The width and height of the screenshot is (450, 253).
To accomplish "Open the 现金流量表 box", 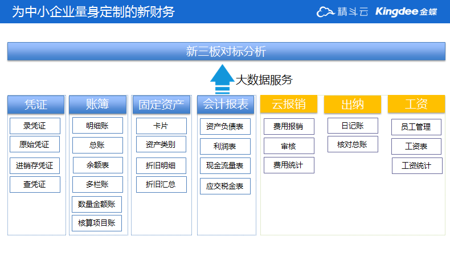I will coord(225,165).
